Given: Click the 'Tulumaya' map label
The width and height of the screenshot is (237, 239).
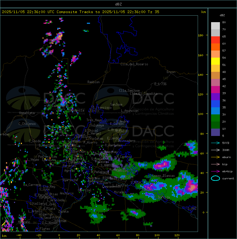Looking at the screenshot, I should pyautogui.click(x=97, y=125).
